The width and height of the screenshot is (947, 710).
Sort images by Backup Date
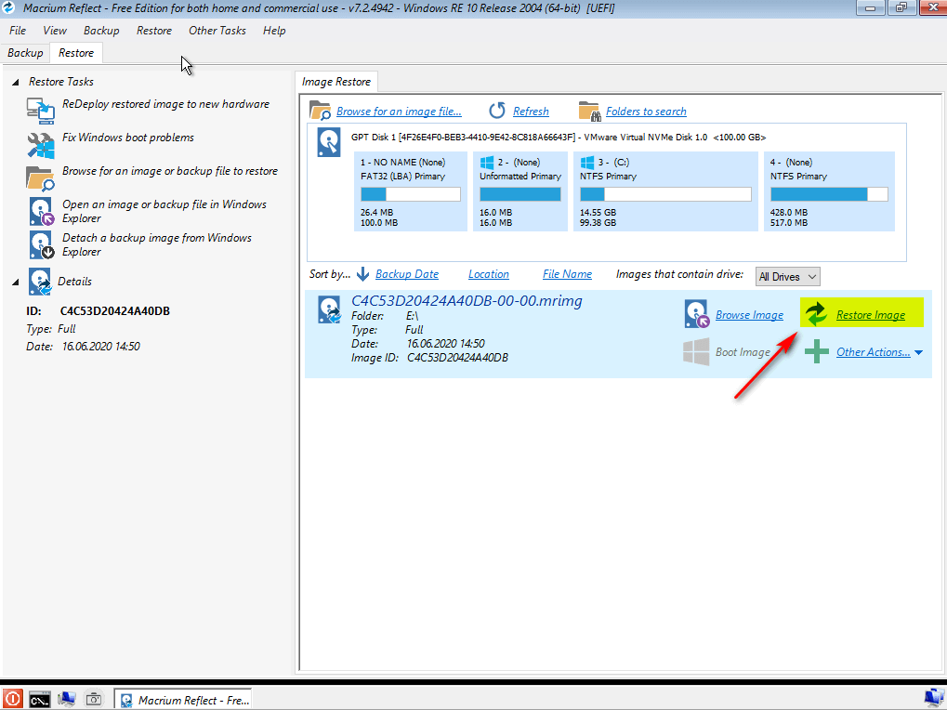coord(406,274)
